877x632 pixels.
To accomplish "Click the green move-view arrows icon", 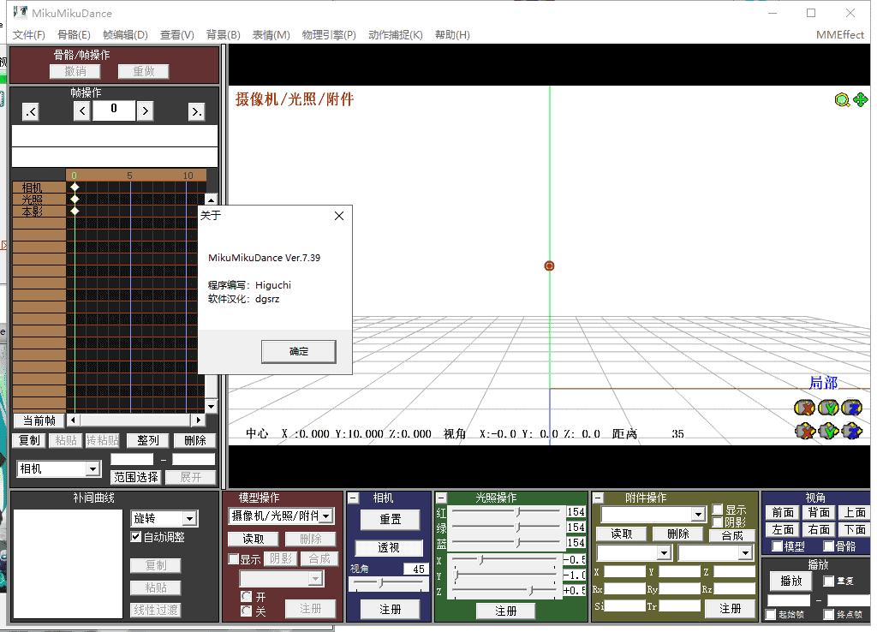I will pyautogui.click(x=860, y=100).
